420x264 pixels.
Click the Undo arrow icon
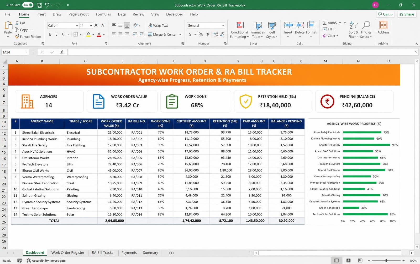(47, 5)
